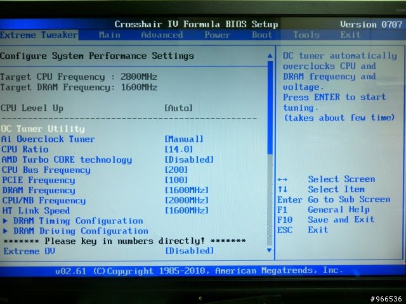The height and width of the screenshot is (304, 406).
Task: Click the American Megatrends copyright line
Action: coord(199,270)
